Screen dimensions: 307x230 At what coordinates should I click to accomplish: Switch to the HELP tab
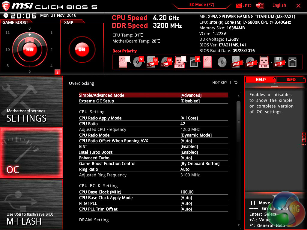click(x=261, y=79)
